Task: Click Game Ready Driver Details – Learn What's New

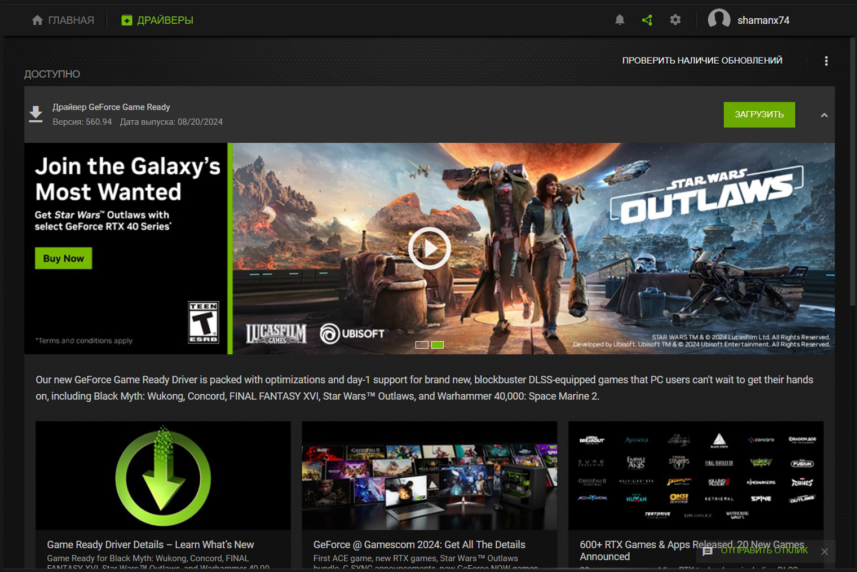Action: pos(151,544)
